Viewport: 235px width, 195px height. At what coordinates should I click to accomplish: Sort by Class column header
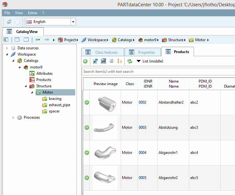tap(130, 84)
